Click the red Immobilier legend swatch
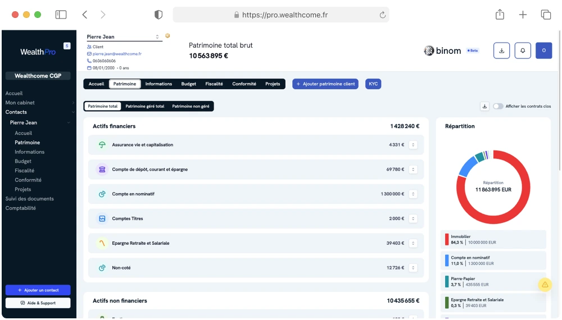The image size is (562, 320). [x=447, y=240]
